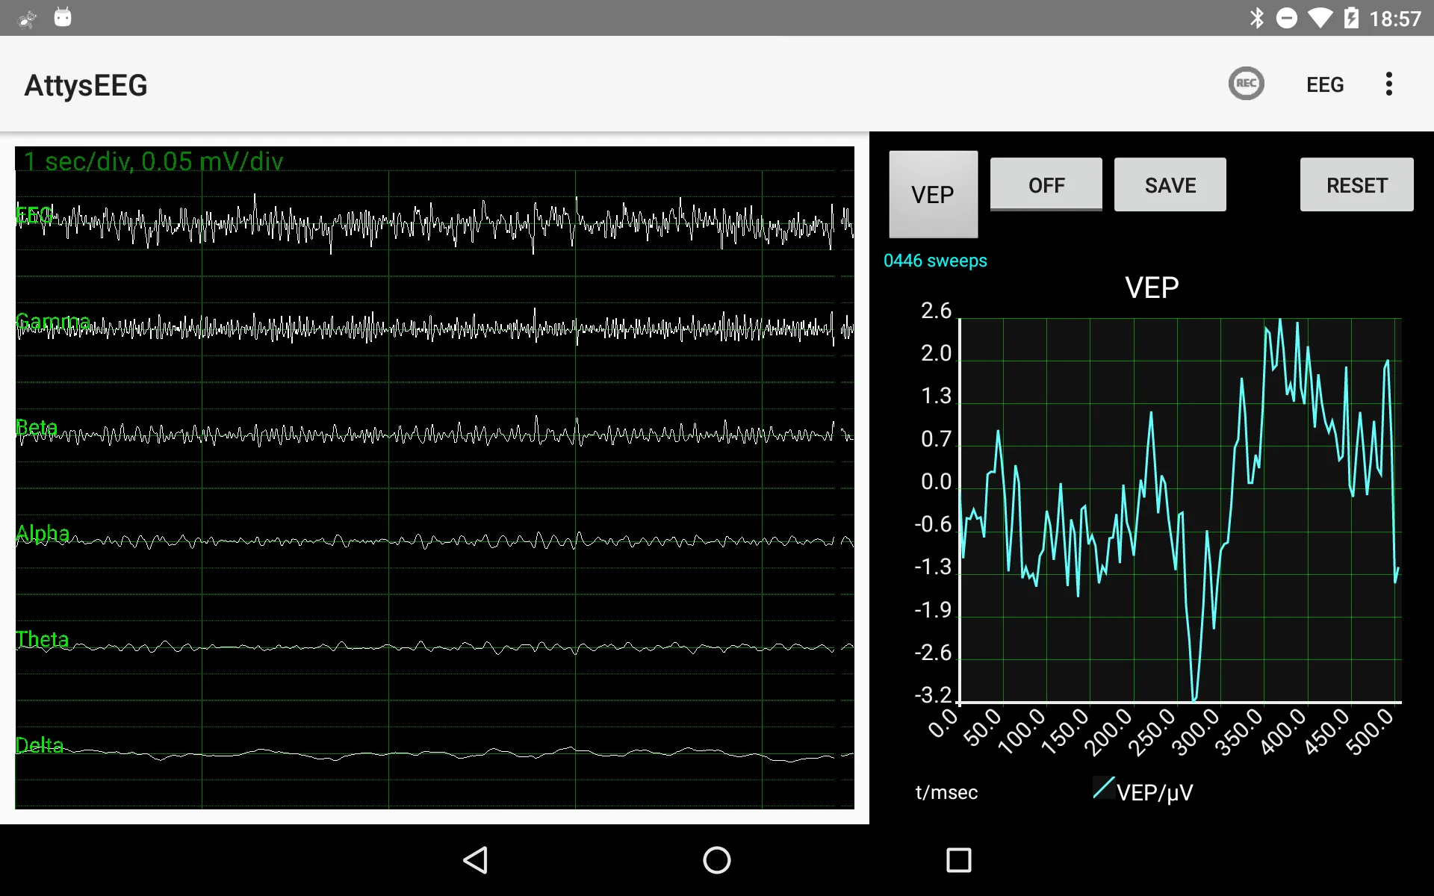
Task: Tap the do-not-disturb status icon
Action: tap(1287, 18)
